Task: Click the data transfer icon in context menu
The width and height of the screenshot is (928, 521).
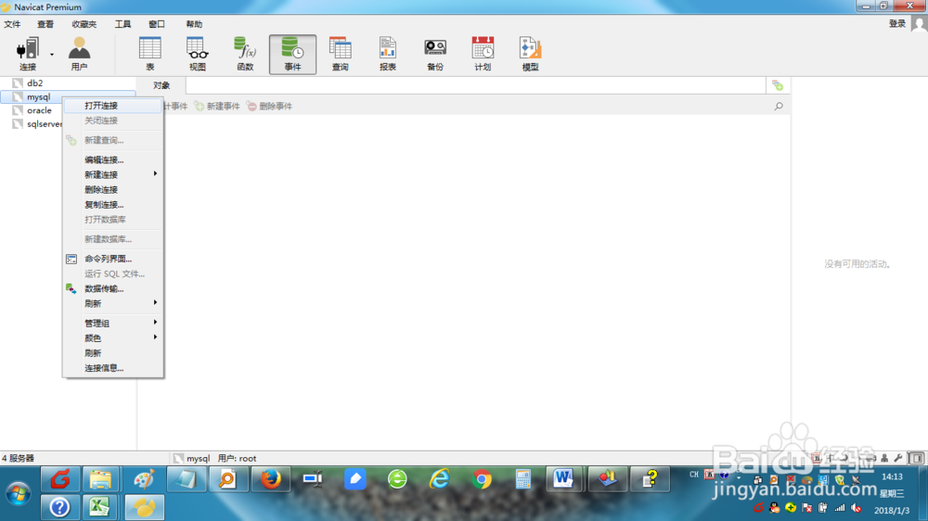Action: [x=71, y=288]
